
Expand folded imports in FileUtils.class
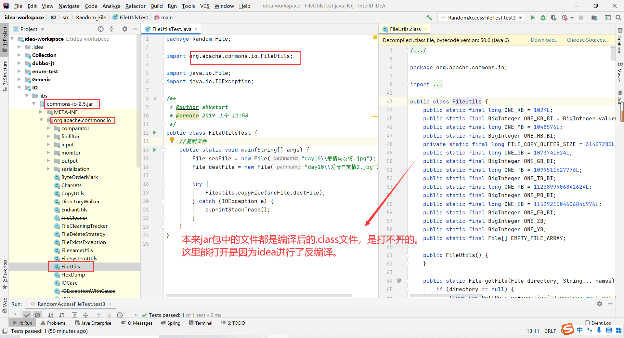[407, 84]
